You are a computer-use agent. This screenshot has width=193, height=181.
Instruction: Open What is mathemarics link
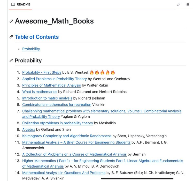coord(40,92)
